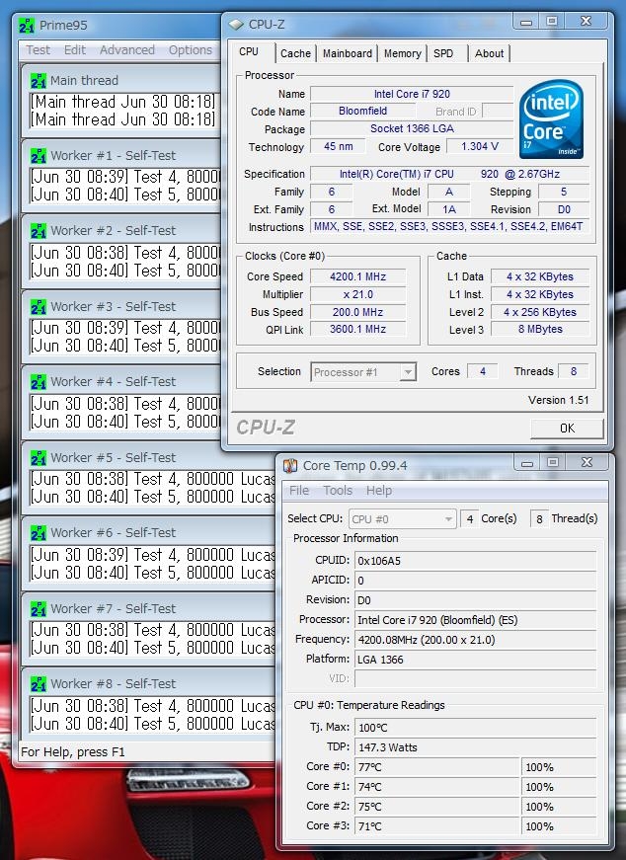Open the Edit menu in Prime95
Image resolution: width=626 pixels, height=860 pixels.
coord(75,50)
